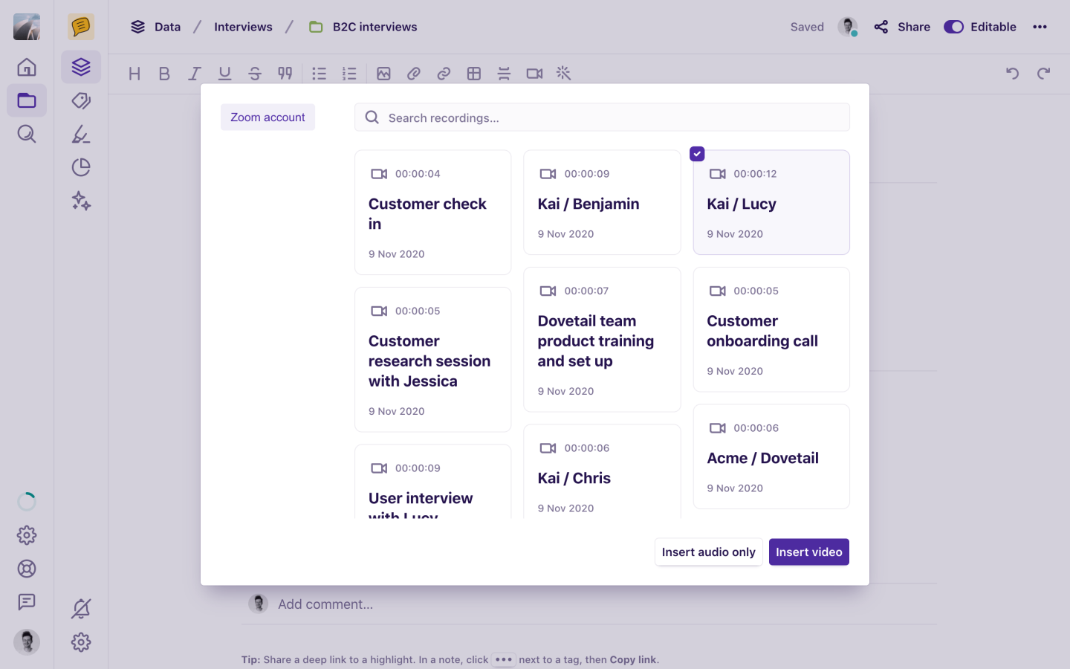The image size is (1070, 669).
Task: Insert a table from the toolbar
Action: tap(474, 74)
